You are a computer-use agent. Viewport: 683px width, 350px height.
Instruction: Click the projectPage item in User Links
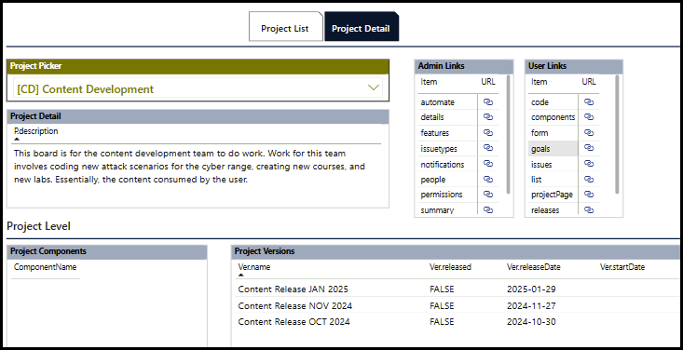(x=552, y=195)
